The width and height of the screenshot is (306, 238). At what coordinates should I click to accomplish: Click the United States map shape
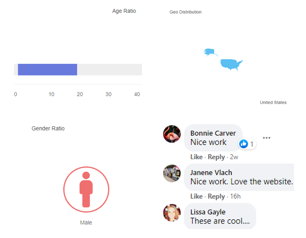(232, 64)
